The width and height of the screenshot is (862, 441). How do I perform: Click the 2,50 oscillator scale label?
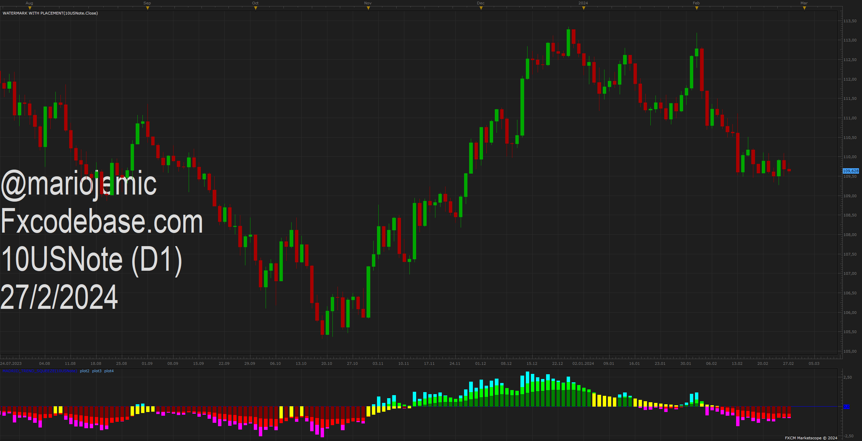[847, 377]
